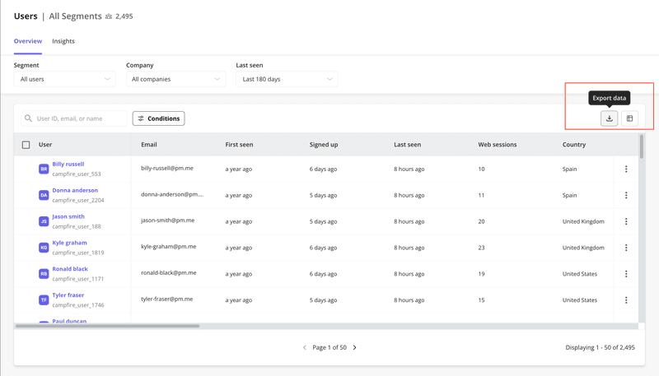Viewport: 659px width, 376px height.
Task: Go to the next page arrow
Action: tap(355, 347)
